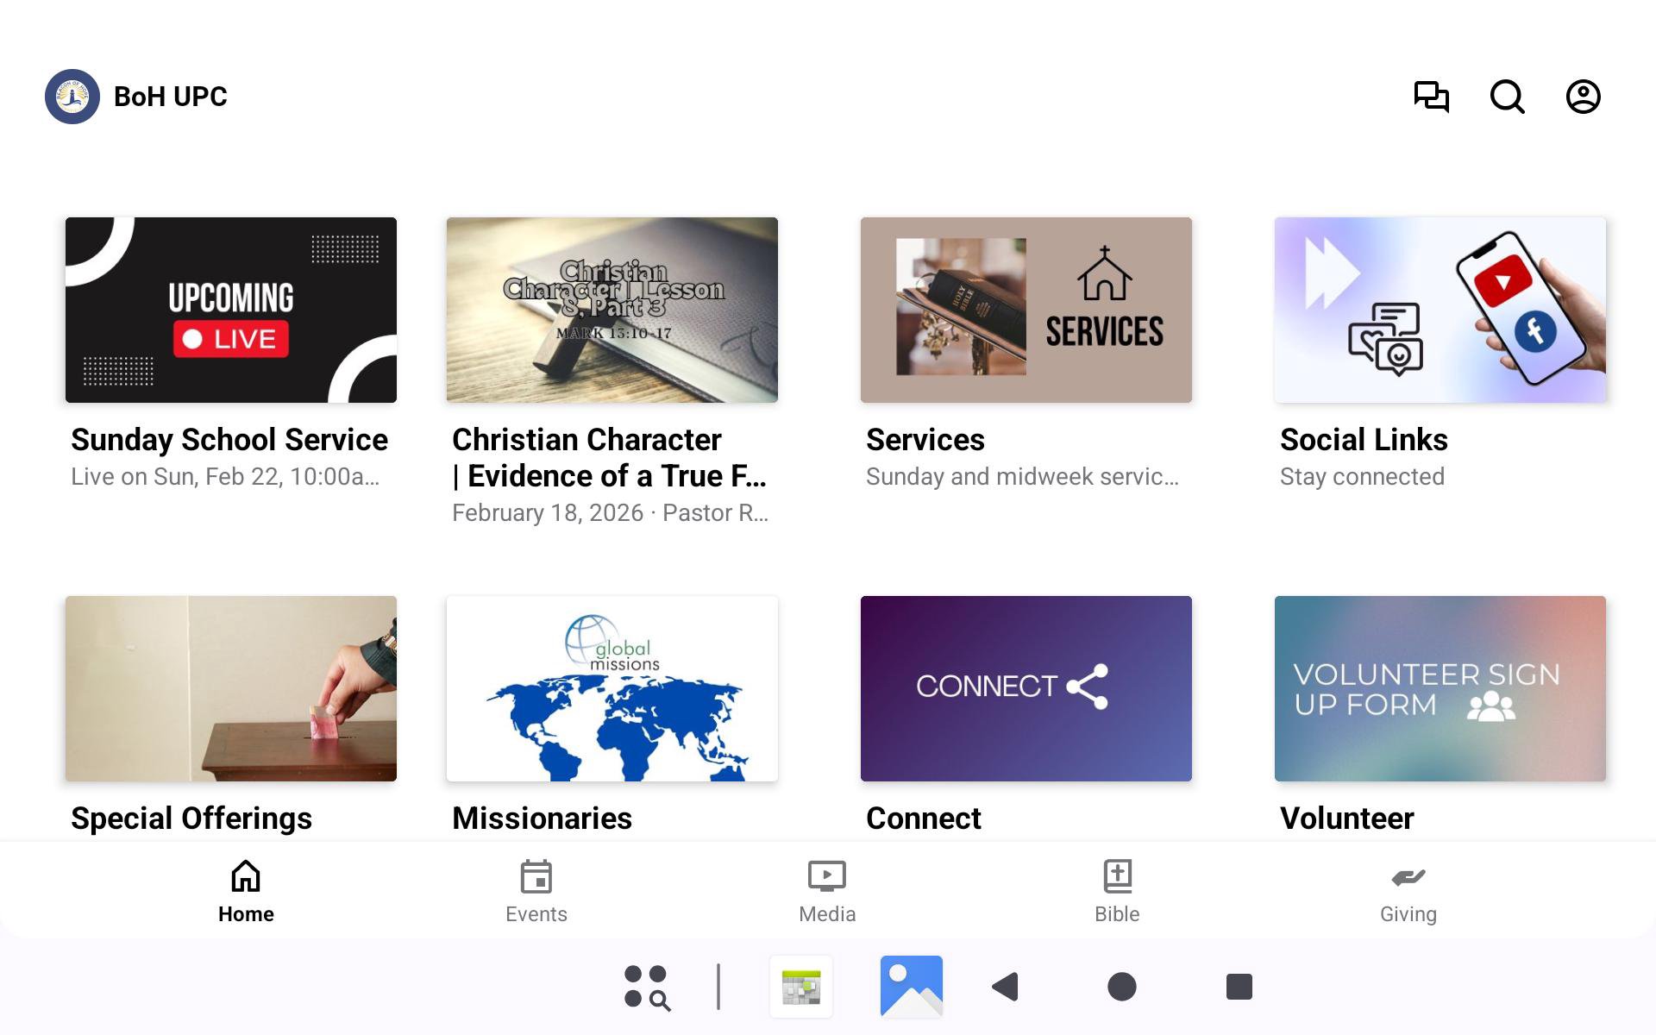Tap the Services card image

click(x=1026, y=310)
